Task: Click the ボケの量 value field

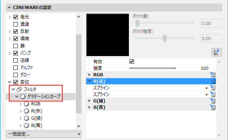Action: [x=211, y=23]
